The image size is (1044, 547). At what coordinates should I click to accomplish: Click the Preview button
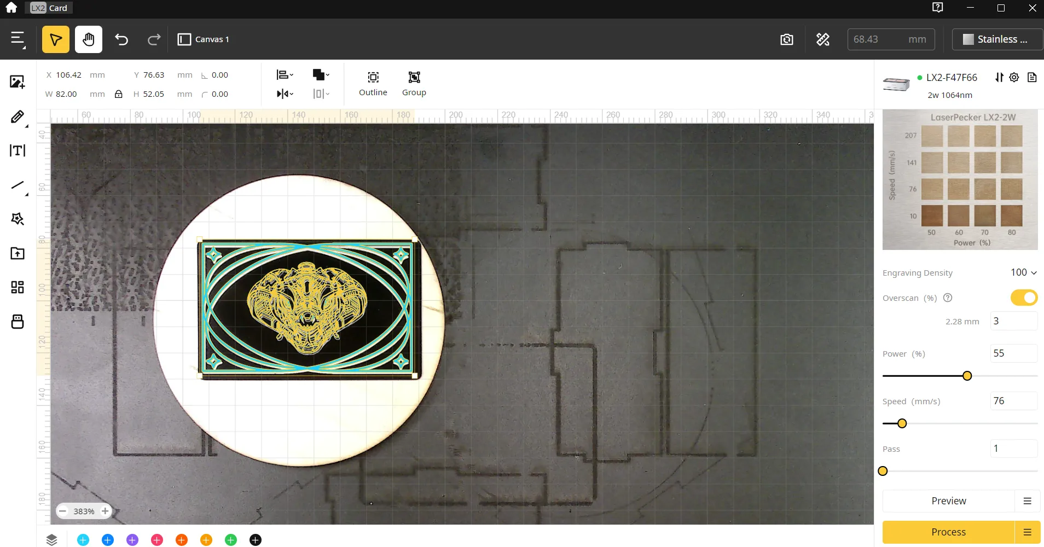[x=948, y=501]
